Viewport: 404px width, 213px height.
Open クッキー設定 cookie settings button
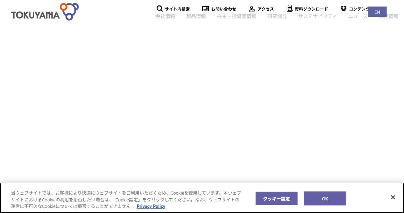coord(276,199)
